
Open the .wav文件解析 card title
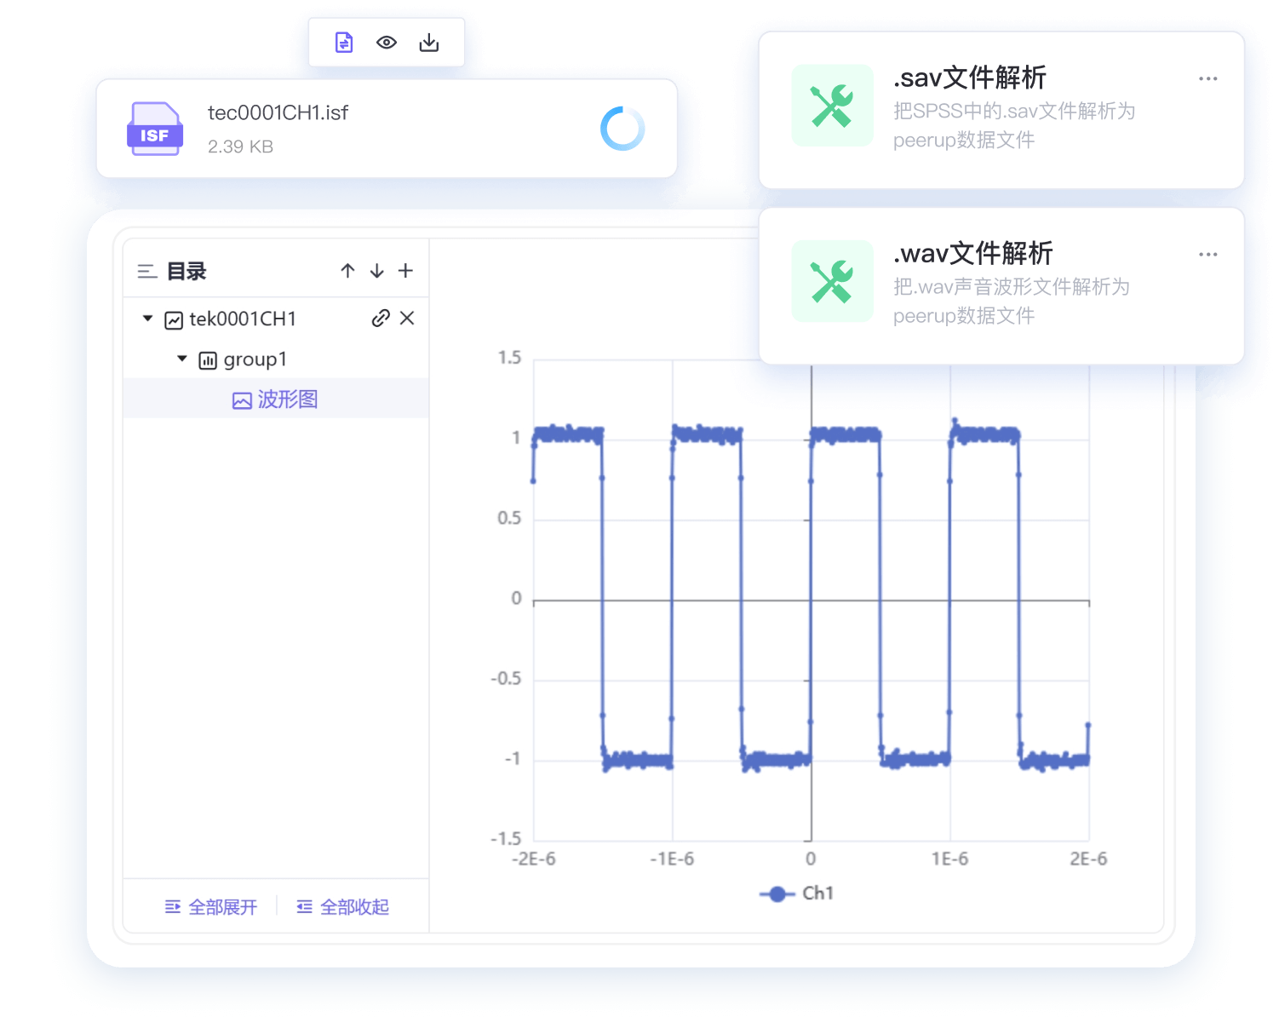click(973, 253)
